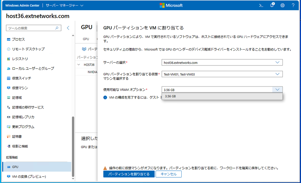Click パーティションを割り当てる button
Viewport: 301px width, 183px height.
(x=129, y=174)
